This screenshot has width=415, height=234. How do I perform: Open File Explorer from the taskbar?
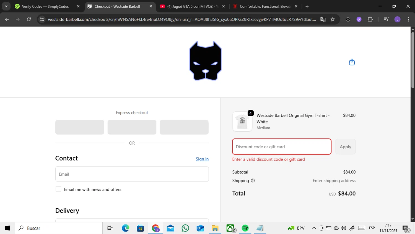tap(215, 228)
